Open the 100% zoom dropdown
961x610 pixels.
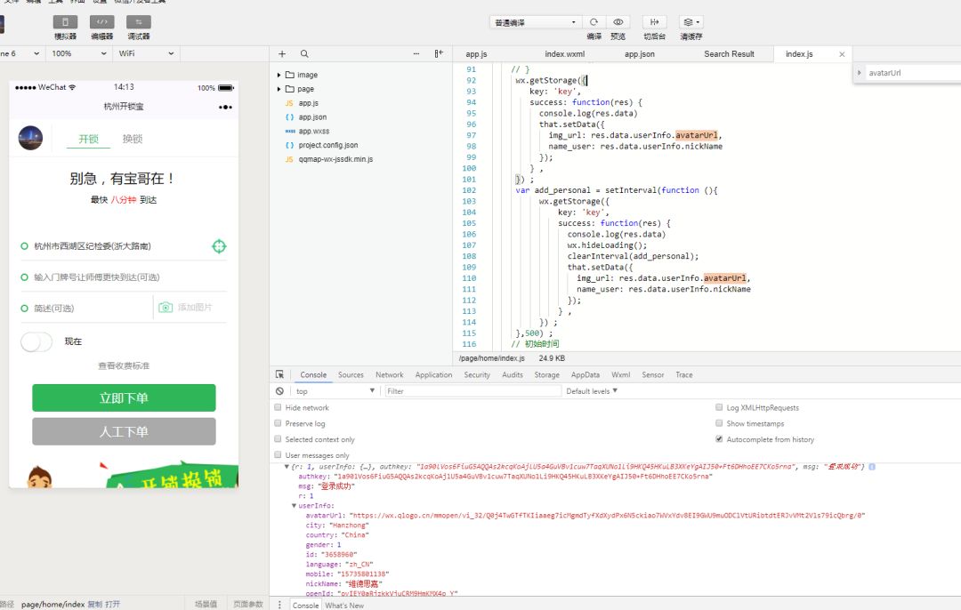point(79,54)
